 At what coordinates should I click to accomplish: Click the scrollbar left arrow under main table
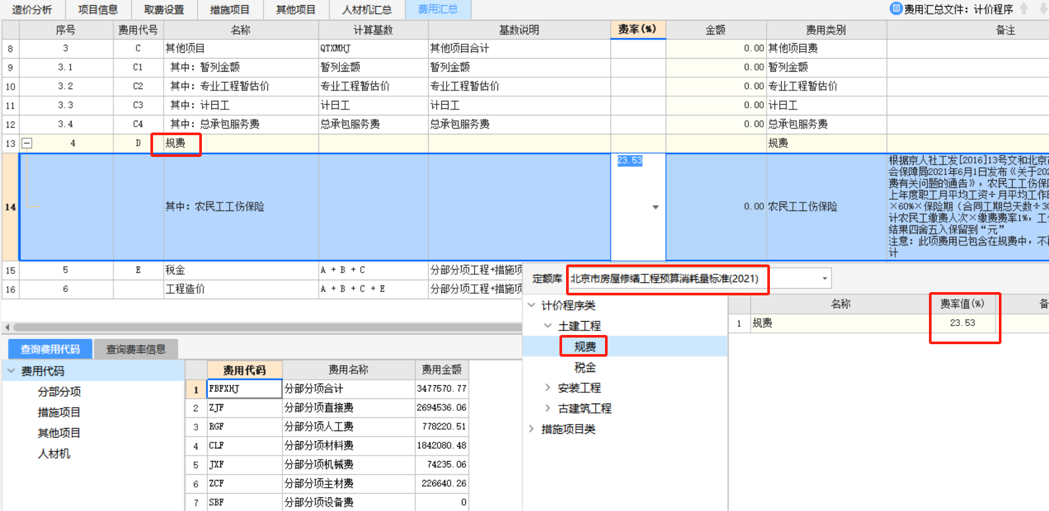(7, 327)
